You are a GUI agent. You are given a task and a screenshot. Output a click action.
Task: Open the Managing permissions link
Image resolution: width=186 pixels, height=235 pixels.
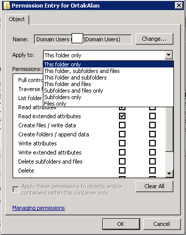click(39, 208)
